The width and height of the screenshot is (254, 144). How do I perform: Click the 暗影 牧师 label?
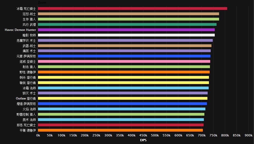pos(29,35)
